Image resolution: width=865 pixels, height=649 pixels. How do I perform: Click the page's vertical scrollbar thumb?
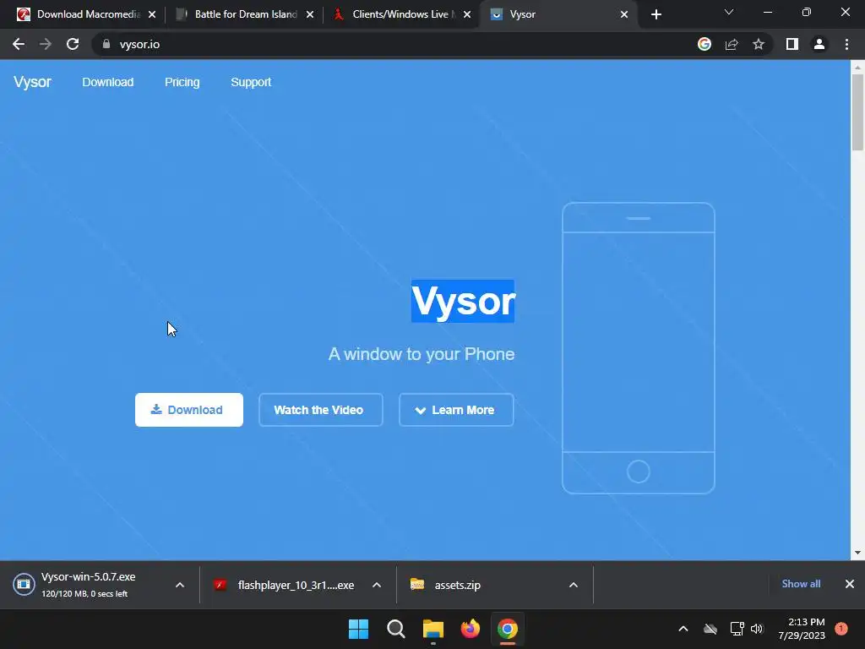[857, 112]
